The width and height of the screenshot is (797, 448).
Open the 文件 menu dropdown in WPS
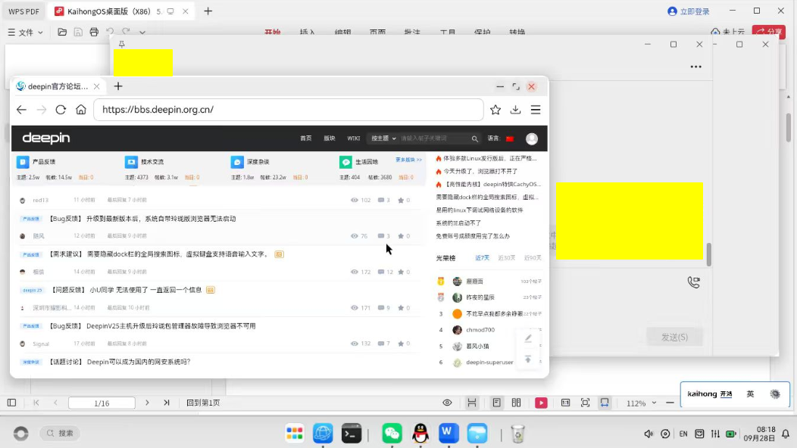(x=26, y=33)
